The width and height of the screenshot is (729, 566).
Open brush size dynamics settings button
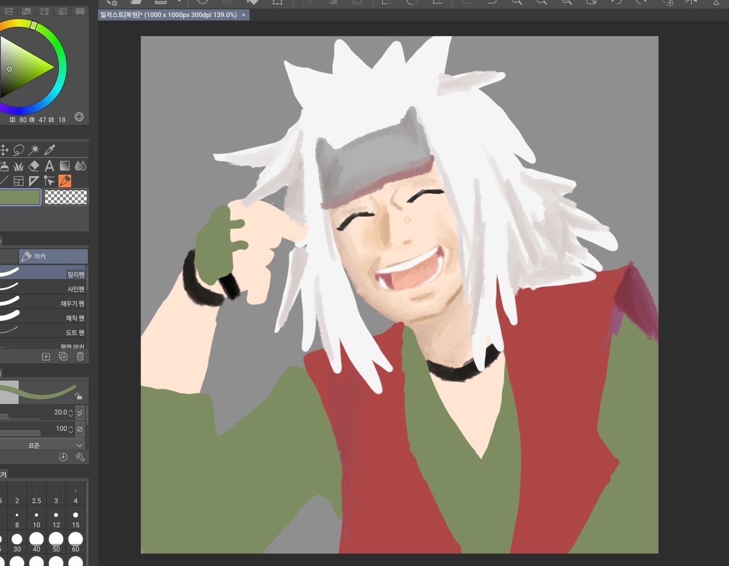80,412
